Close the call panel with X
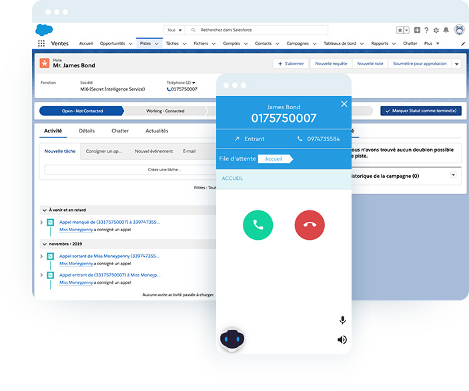The image size is (469, 391). point(344,104)
